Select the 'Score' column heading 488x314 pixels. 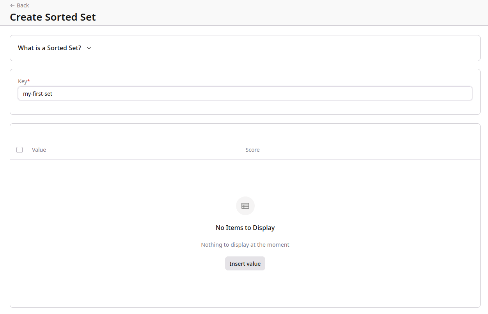pos(252,149)
